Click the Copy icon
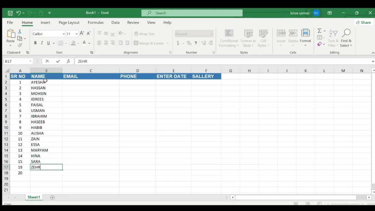 19,38
